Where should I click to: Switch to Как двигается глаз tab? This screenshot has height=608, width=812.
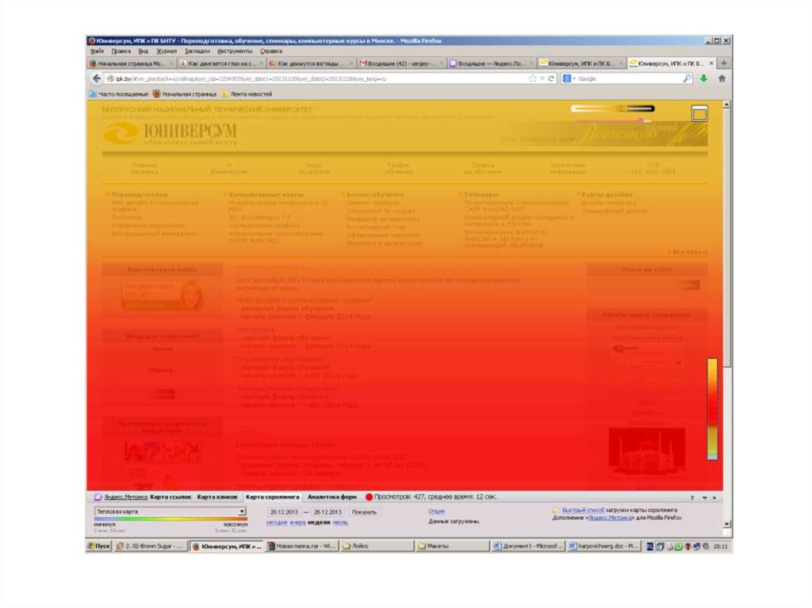(x=222, y=63)
